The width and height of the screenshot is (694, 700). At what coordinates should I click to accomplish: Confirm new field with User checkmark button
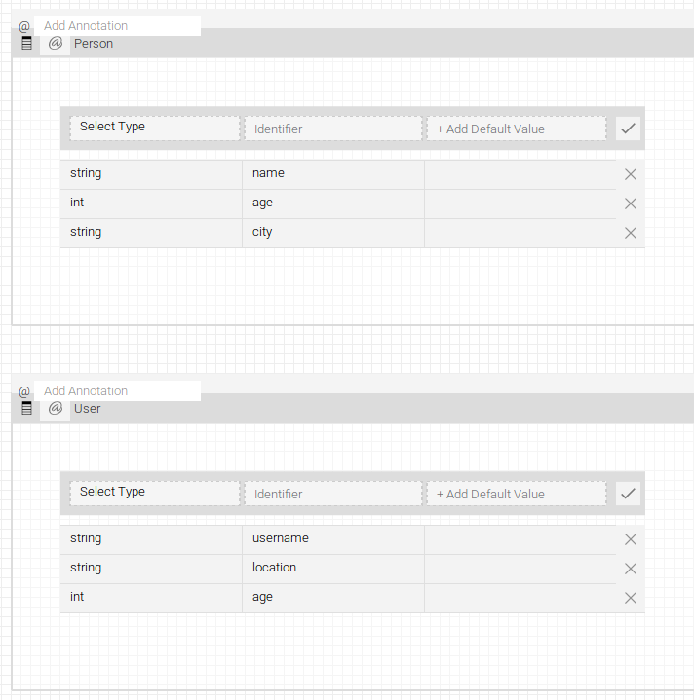tap(628, 494)
